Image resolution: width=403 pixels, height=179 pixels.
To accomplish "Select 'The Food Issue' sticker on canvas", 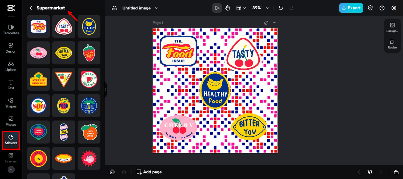I will [179, 51].
